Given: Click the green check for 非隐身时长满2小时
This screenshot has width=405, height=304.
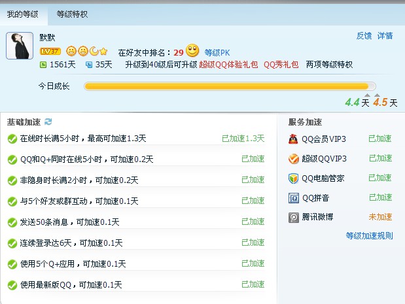Looking at the screenshot, I should (12, 180).
